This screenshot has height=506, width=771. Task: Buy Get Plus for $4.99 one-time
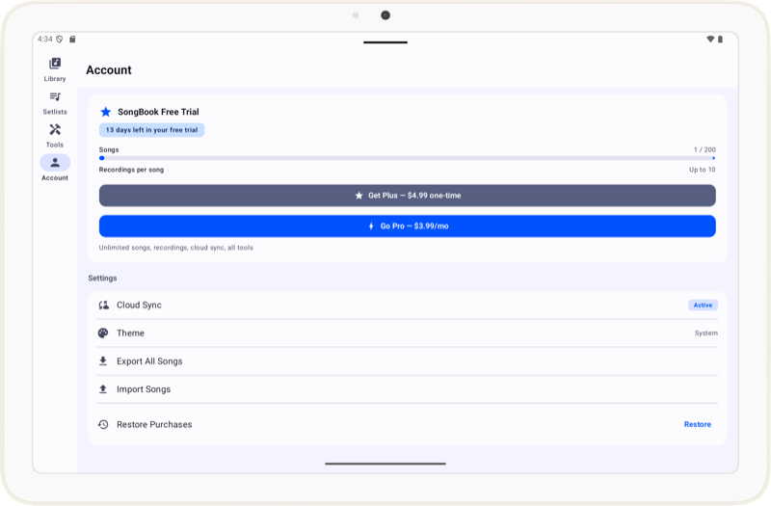pyautogui.click(x=407, y=196)
